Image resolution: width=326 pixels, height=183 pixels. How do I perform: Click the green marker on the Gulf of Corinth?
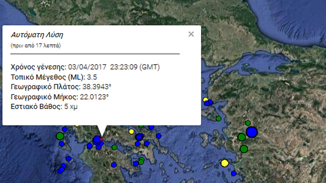[114, 147]
